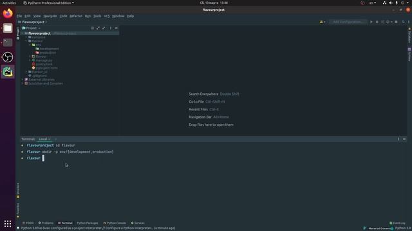Toggle the Project vertical side tab
Screen dimensions: 412x231
18,33
